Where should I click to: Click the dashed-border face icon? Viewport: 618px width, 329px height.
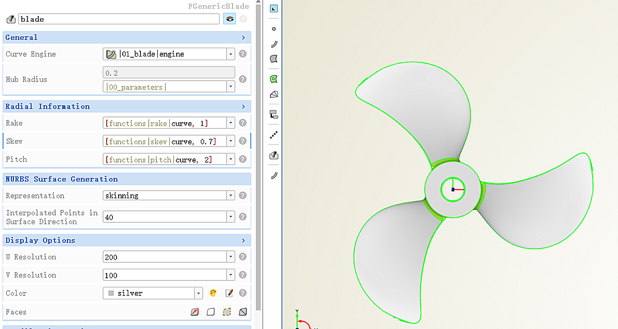click(x=227, y=312)
